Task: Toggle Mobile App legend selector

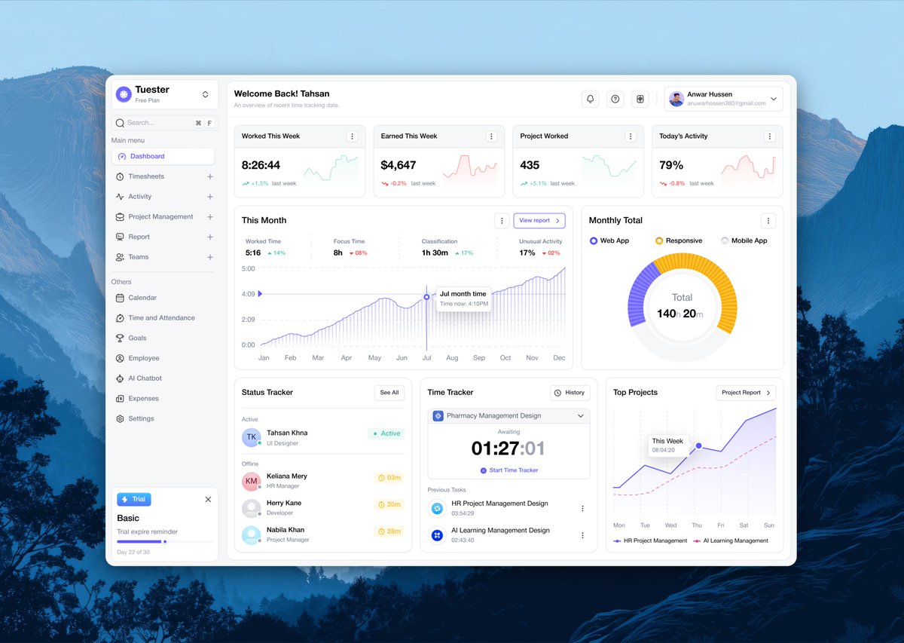Action: point(725,240)
